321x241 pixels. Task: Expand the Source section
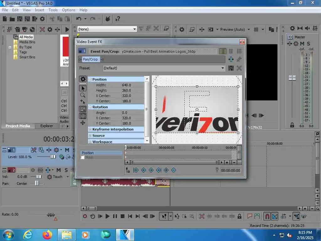90,136
